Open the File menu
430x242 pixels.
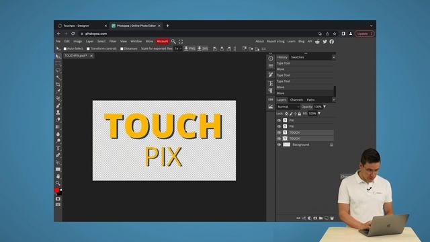tap(58, 42)
